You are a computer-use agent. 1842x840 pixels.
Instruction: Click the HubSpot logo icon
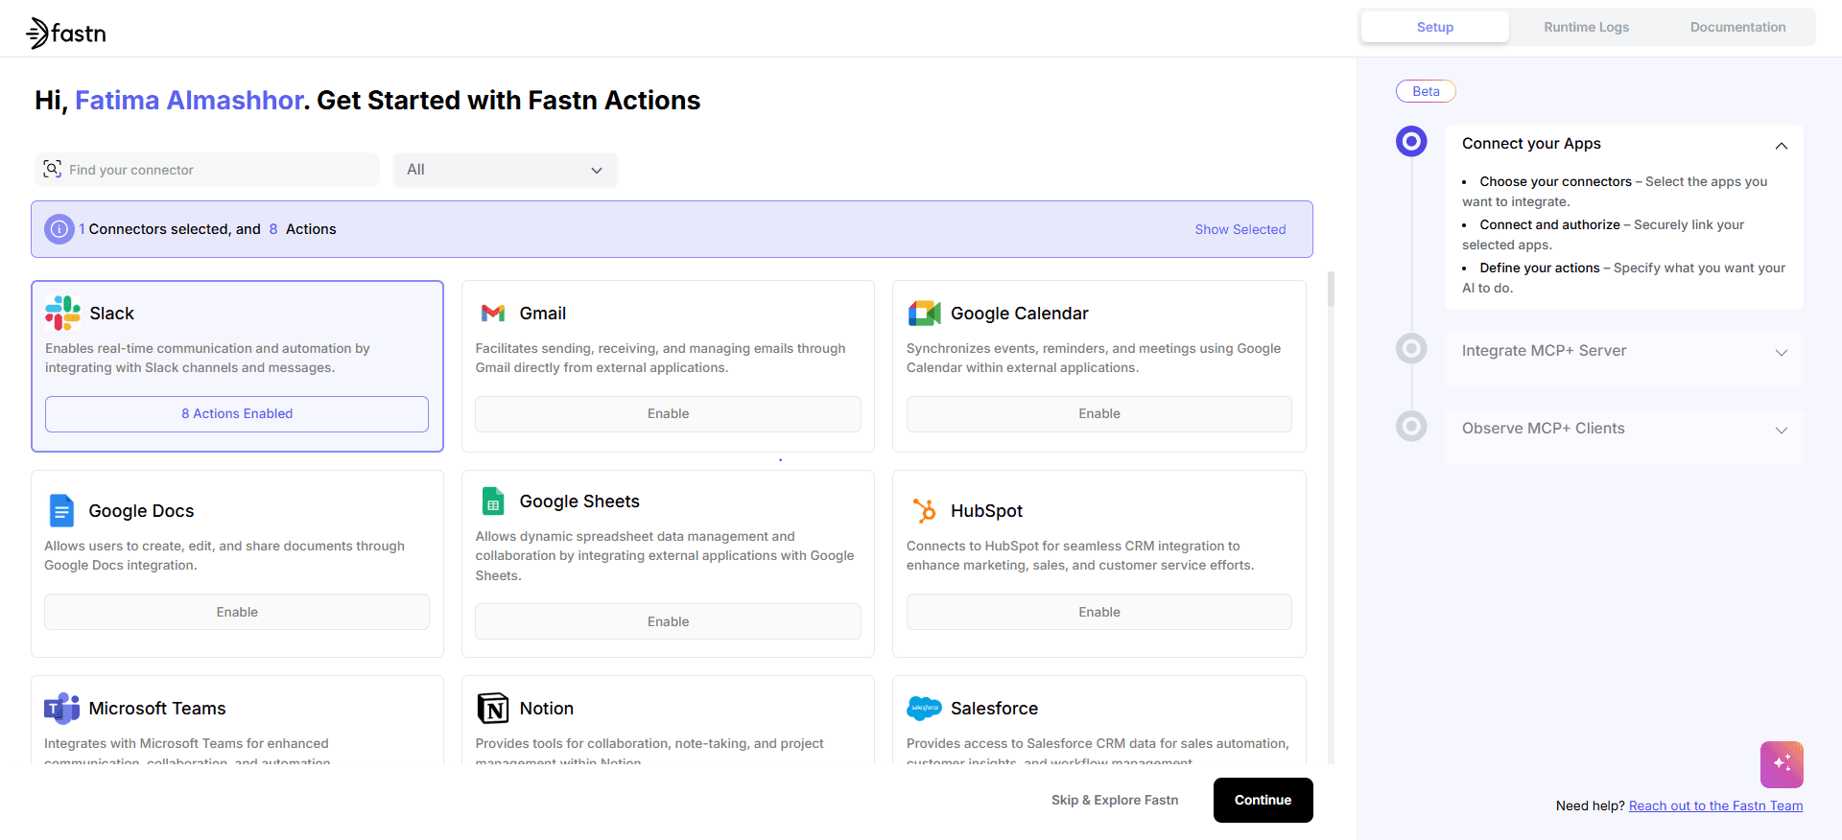[924, 510]
